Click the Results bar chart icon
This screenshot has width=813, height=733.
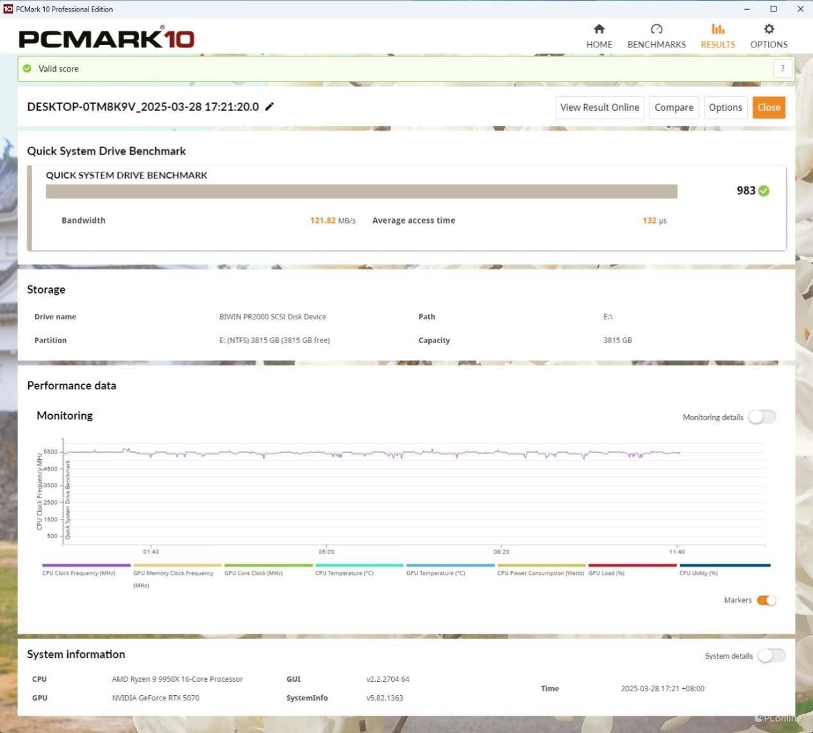(x=717, y=29)
